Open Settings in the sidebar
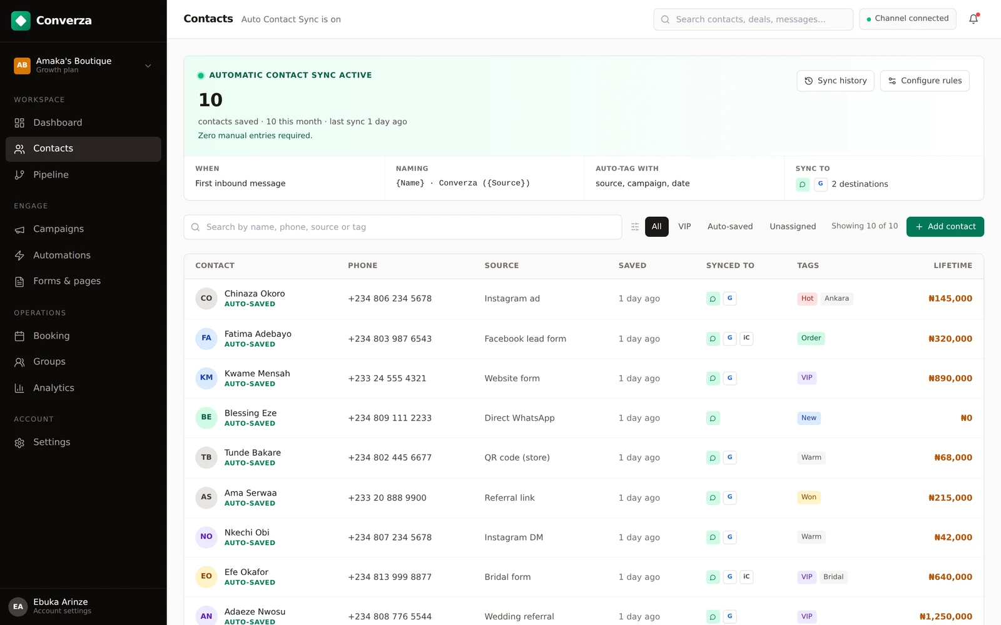 (83, 442)
